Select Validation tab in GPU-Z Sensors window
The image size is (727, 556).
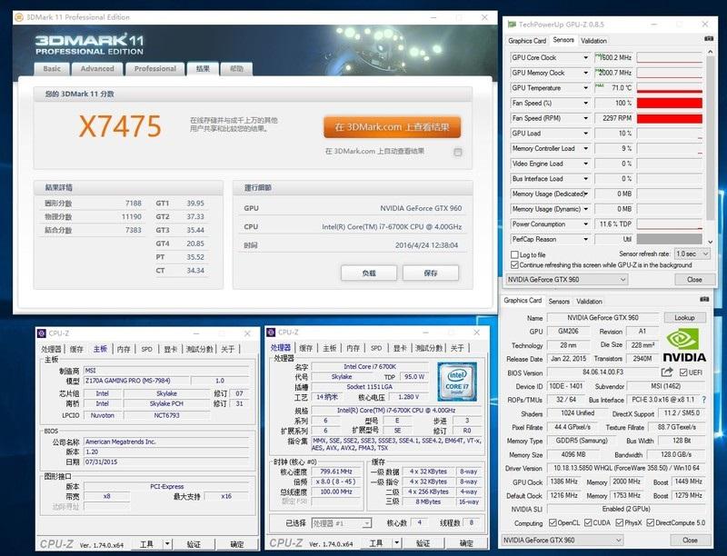[x=593, y=41]
